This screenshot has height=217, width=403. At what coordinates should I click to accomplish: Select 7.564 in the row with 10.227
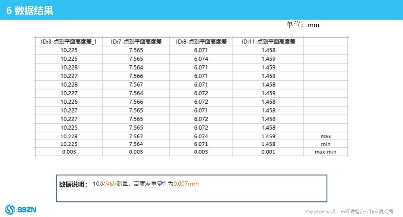(136, 93)
